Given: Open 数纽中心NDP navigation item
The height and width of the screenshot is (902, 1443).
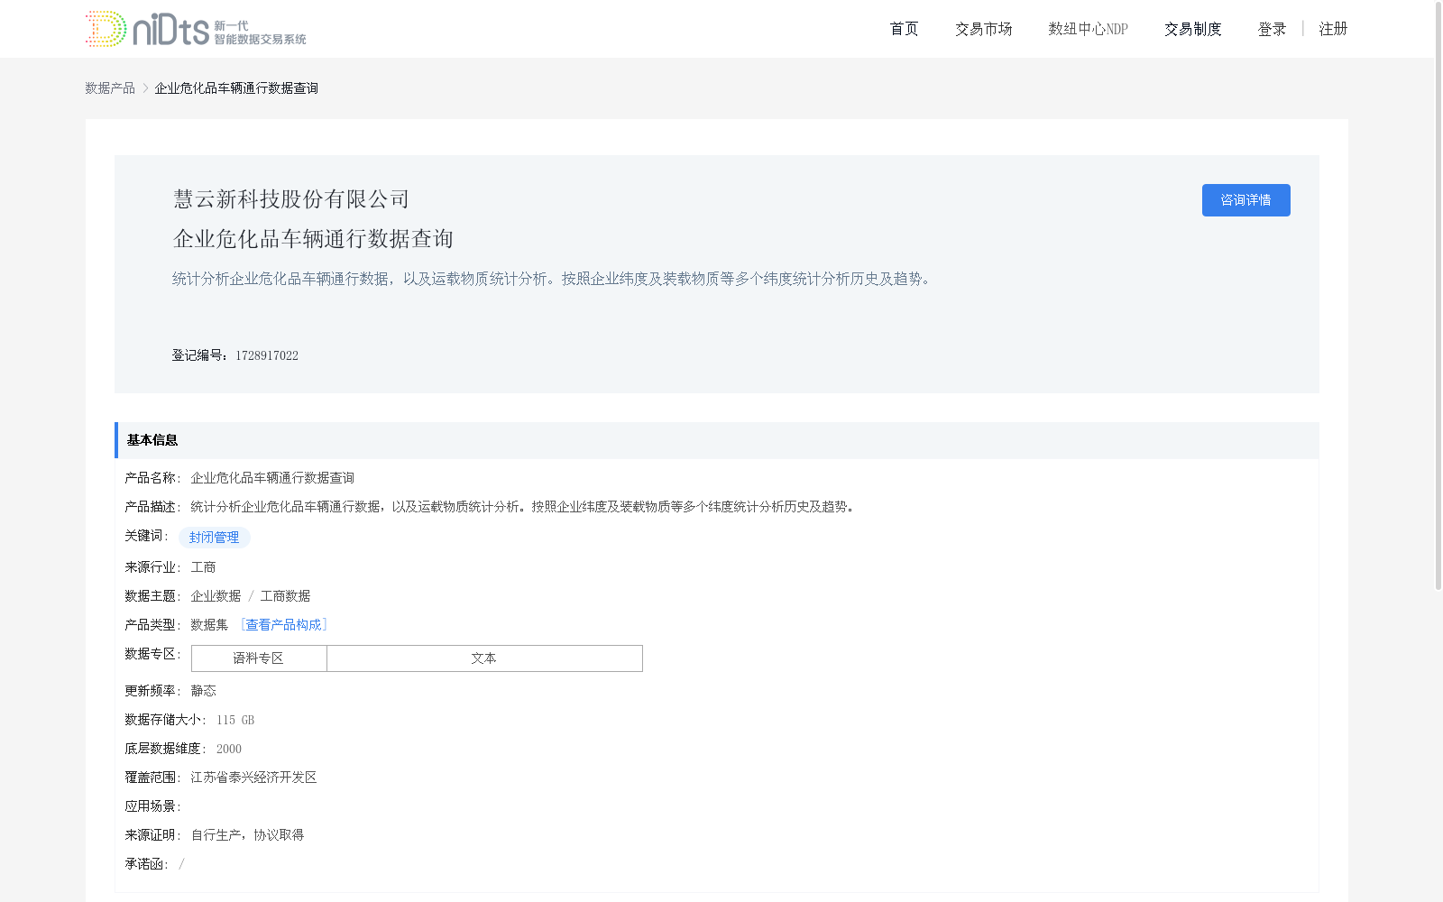Looking at the screenshot, I should 1088,29.
